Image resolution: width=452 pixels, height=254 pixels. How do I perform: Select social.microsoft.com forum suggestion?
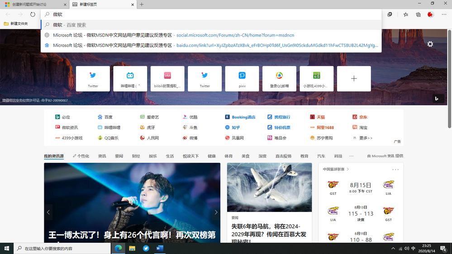(x=211, y=35)
